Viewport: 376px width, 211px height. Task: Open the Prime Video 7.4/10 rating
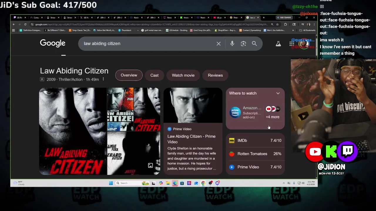tap(255, 167)
